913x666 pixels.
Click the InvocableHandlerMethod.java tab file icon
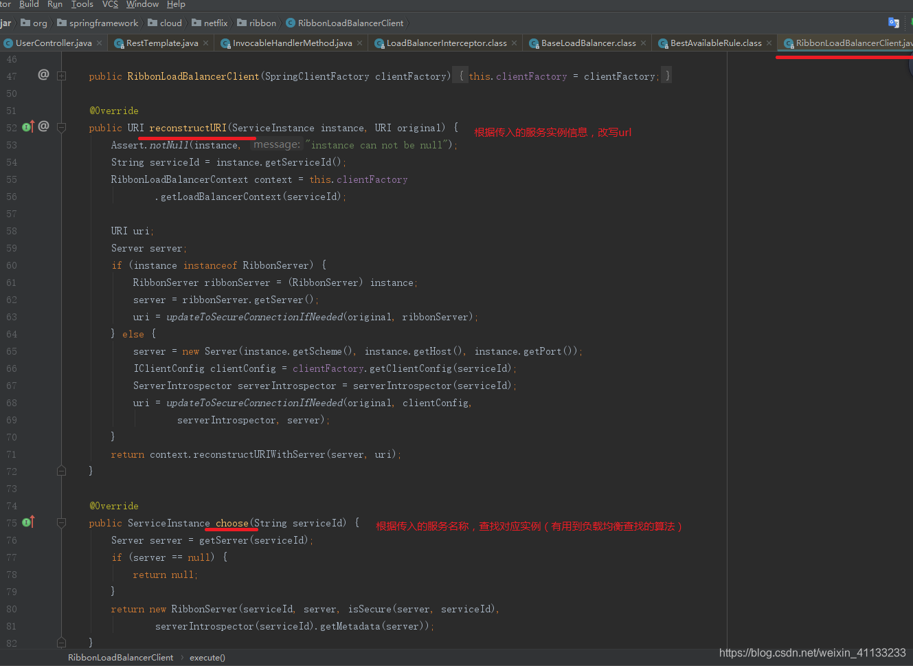click(225, 43)
